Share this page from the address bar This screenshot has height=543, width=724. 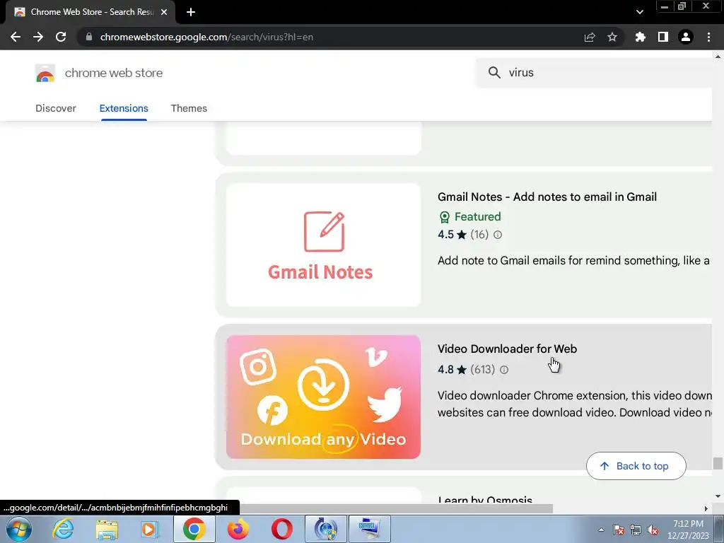click(x=590, y=37)
